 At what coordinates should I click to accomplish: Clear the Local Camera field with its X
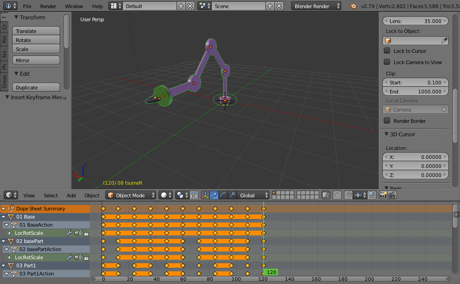pos(444,109)
